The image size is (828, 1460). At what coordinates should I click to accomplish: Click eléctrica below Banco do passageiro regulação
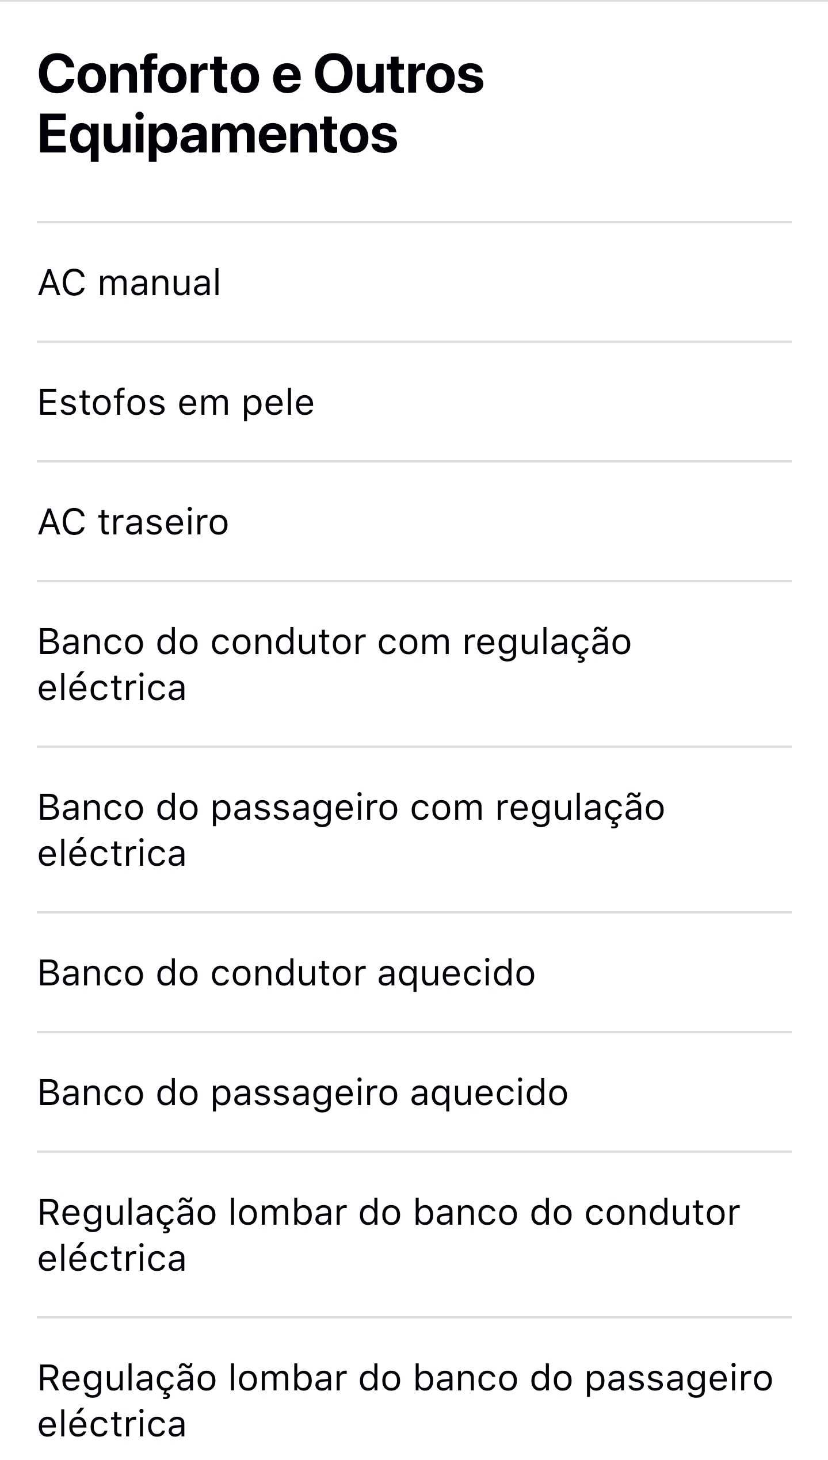(x=112, y=854)
